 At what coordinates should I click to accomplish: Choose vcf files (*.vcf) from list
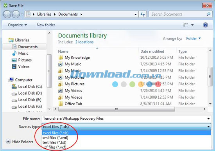(126, 147)
